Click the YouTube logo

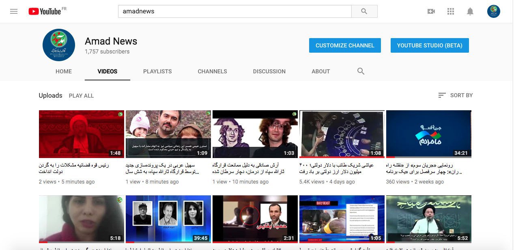[45, 11]
